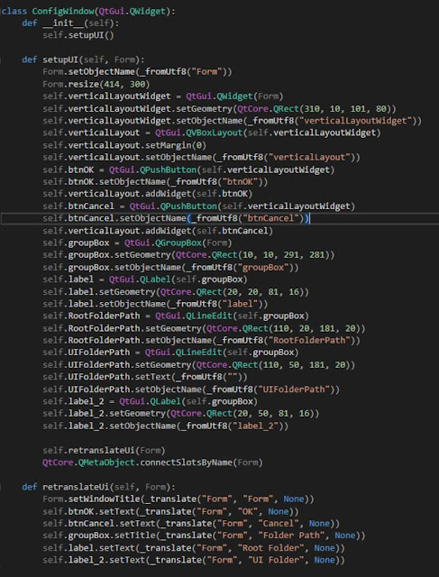This screenshot has height=577, width=439.
Task: Click the verticalLayout.setMargin(0) line
Action: coord(124,145)
